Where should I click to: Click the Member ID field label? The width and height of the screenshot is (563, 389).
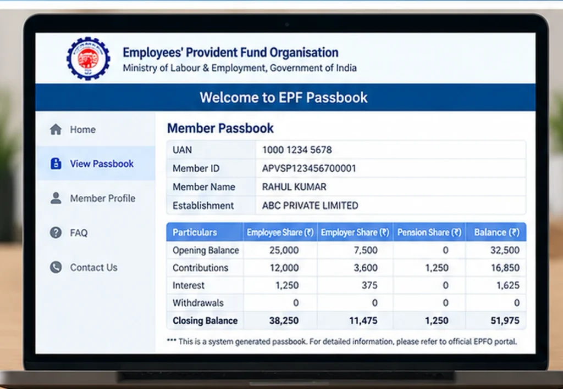(x=196, y=168)
